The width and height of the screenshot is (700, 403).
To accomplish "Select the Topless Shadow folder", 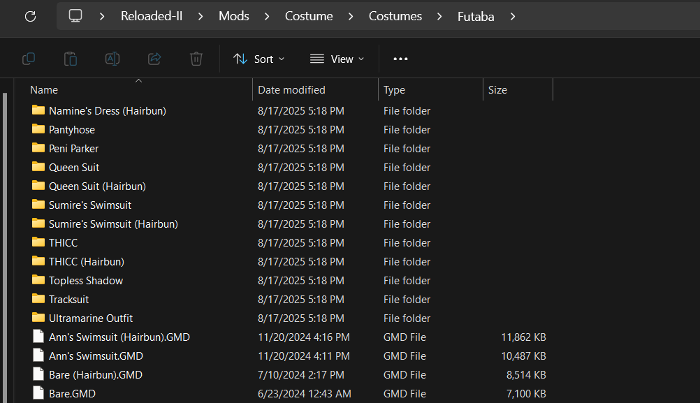I will click(x=86, y=280).
